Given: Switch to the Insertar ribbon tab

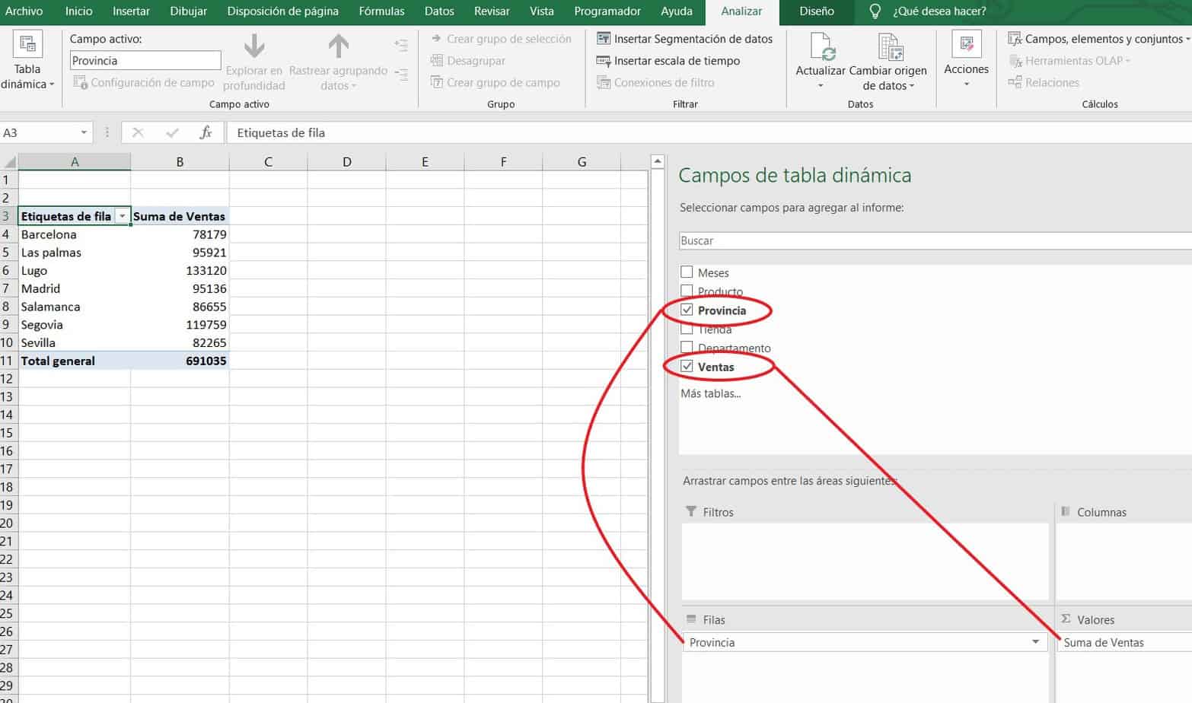Looking at the screenshot, I should [131, 11].
